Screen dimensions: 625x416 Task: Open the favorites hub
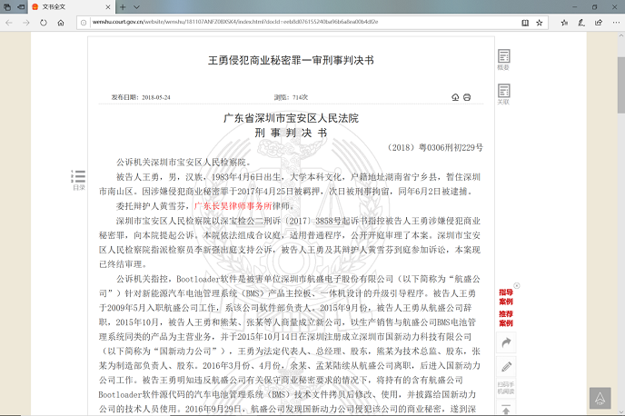pyautogui.click(x=564, y=23)
